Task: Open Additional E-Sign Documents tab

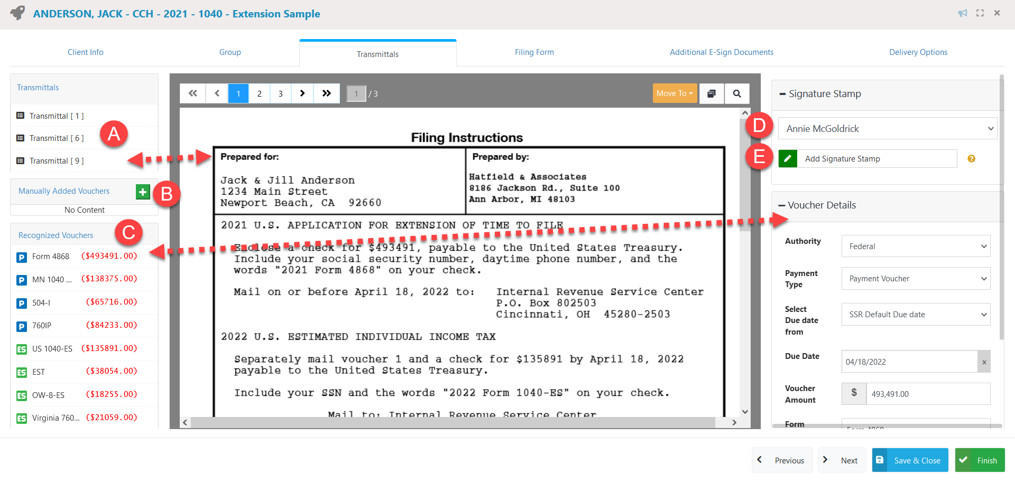Action: (722, 52)
